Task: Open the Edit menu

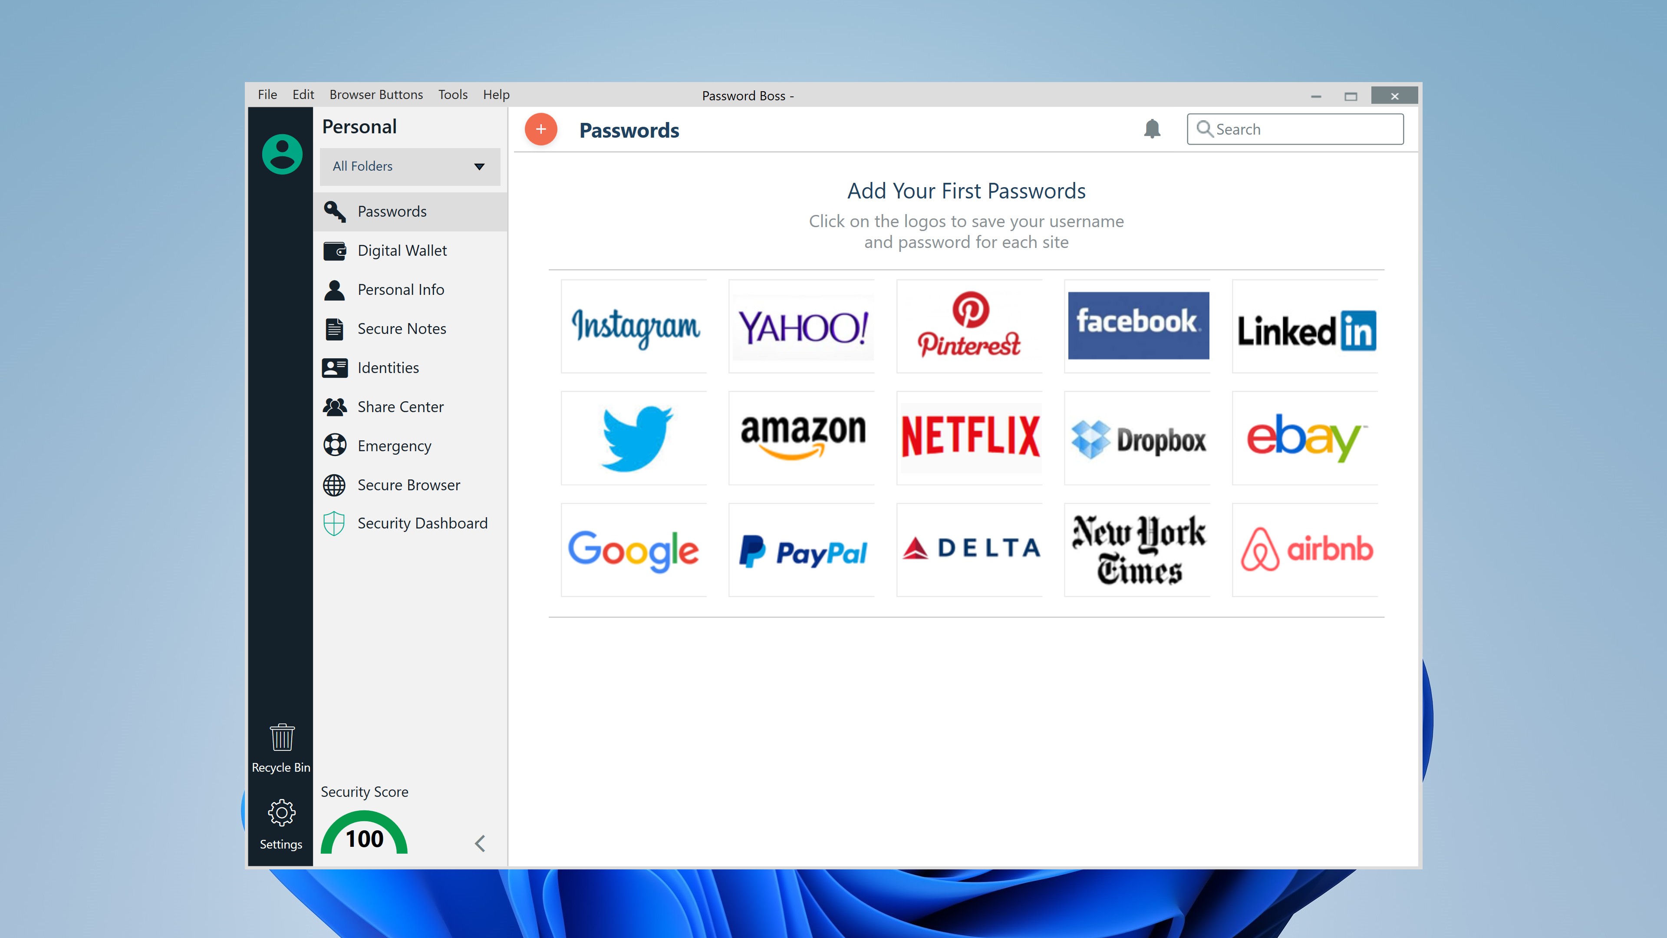Action: (x=303, y=95)
